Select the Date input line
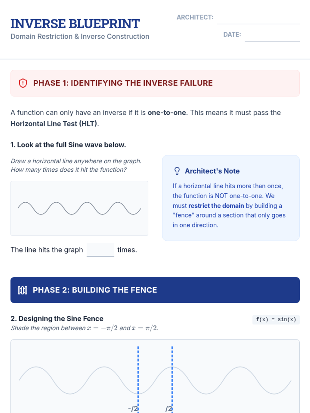The height and width of the screenshot is (413, 310). [272, 35]
